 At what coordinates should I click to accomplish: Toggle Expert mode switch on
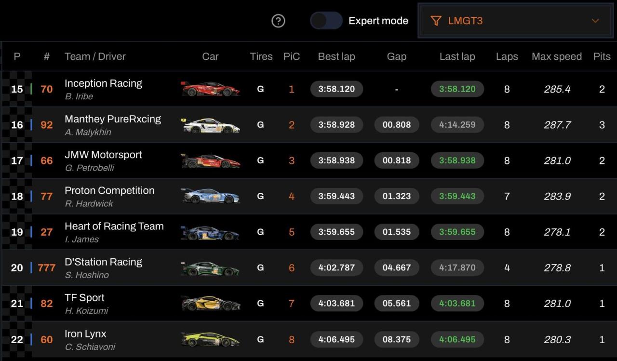(326, 21)
